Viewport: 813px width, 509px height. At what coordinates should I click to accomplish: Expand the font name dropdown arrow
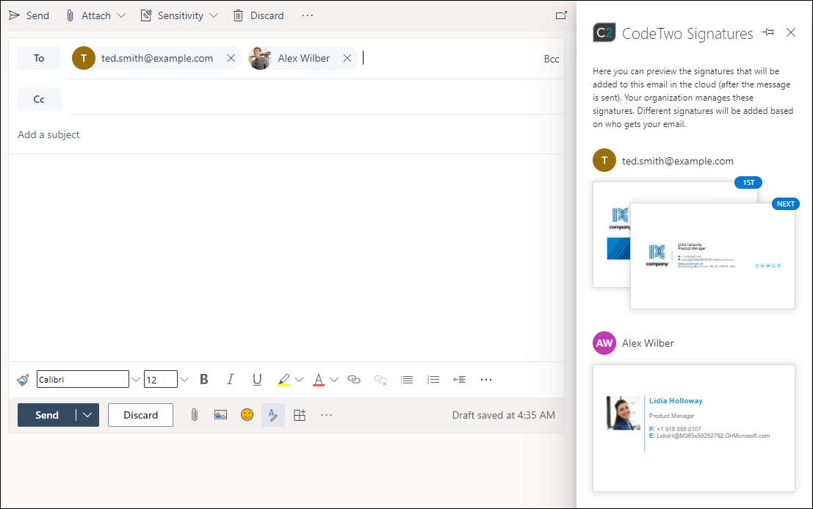coord(135,380)
